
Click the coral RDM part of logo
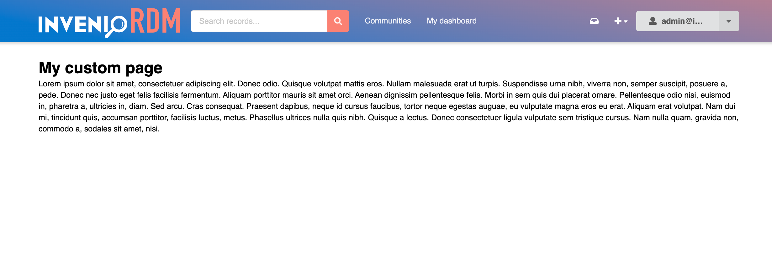(155, 21)
